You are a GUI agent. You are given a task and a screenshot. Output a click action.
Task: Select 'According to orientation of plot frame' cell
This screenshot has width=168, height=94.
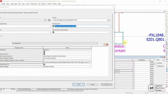coord(67,56)
